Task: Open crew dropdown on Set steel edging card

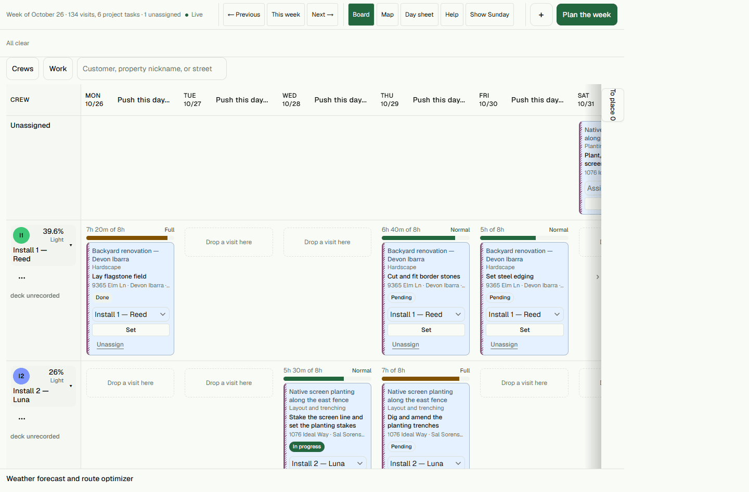Action: pos(525,314)
